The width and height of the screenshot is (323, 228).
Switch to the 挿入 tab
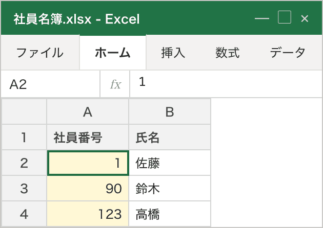pos(173,53)
